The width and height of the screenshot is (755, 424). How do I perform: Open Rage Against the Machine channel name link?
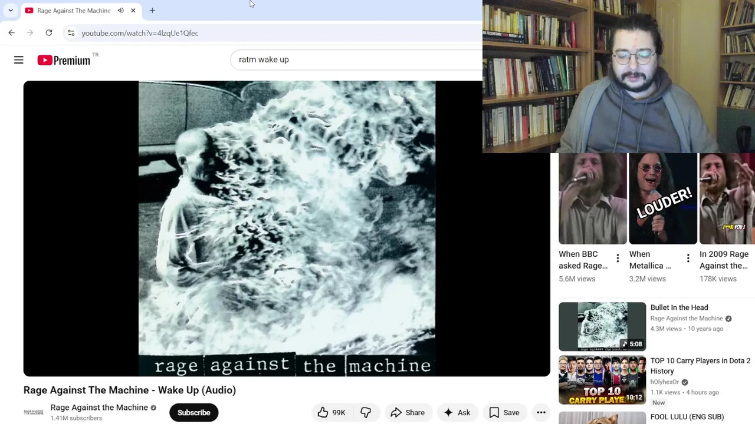[99, 408]
